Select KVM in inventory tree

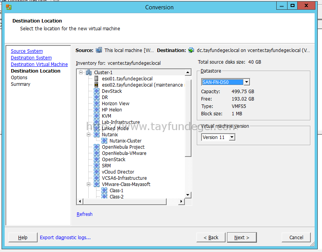click(x=107, y=116)
